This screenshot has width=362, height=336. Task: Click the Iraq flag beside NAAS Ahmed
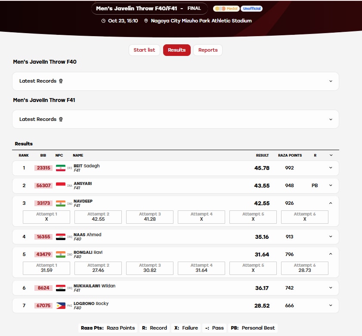click(61, 237)
